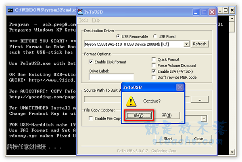Click the 'File Copy Options:' group label
Screen dimensions: 242x162
99,110
